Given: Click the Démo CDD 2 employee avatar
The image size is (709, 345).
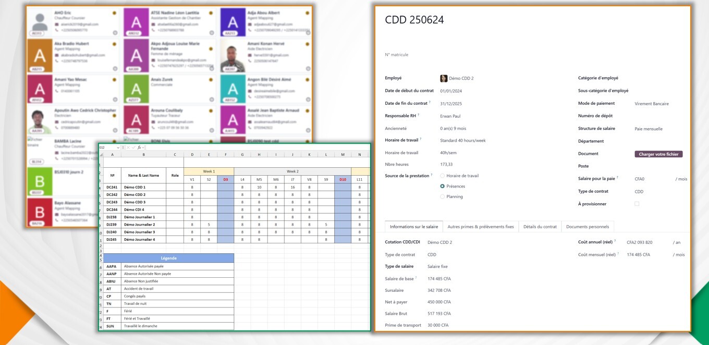Looking at the screenshot, I should 444,79.
